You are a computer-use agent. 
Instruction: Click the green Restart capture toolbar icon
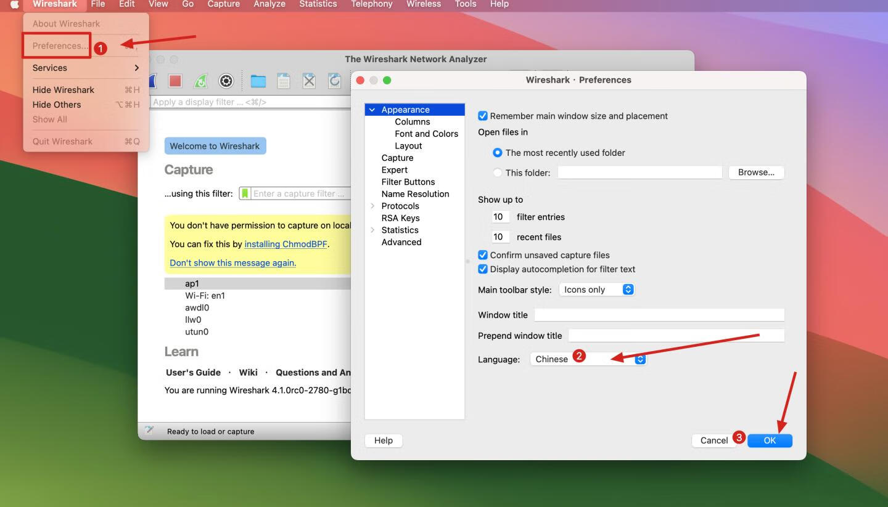click(201, 81)
